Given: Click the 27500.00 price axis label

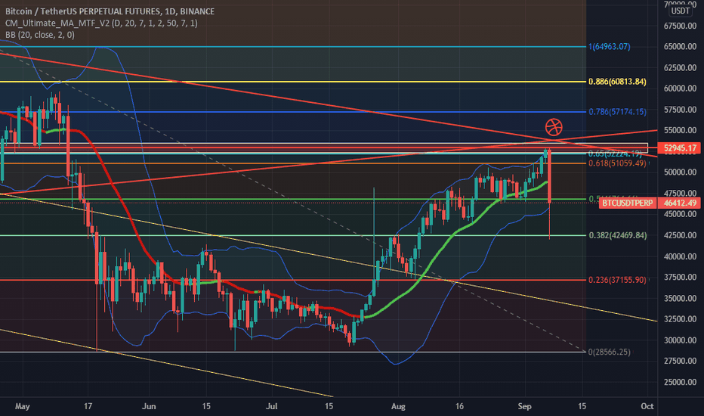Looking at the screenshot, I should point(680,361).
